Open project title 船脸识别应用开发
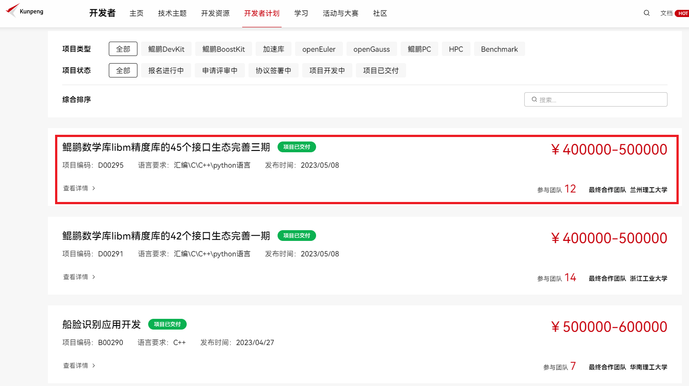This screenshot has width=689, height=386. (x=102, y=325)
